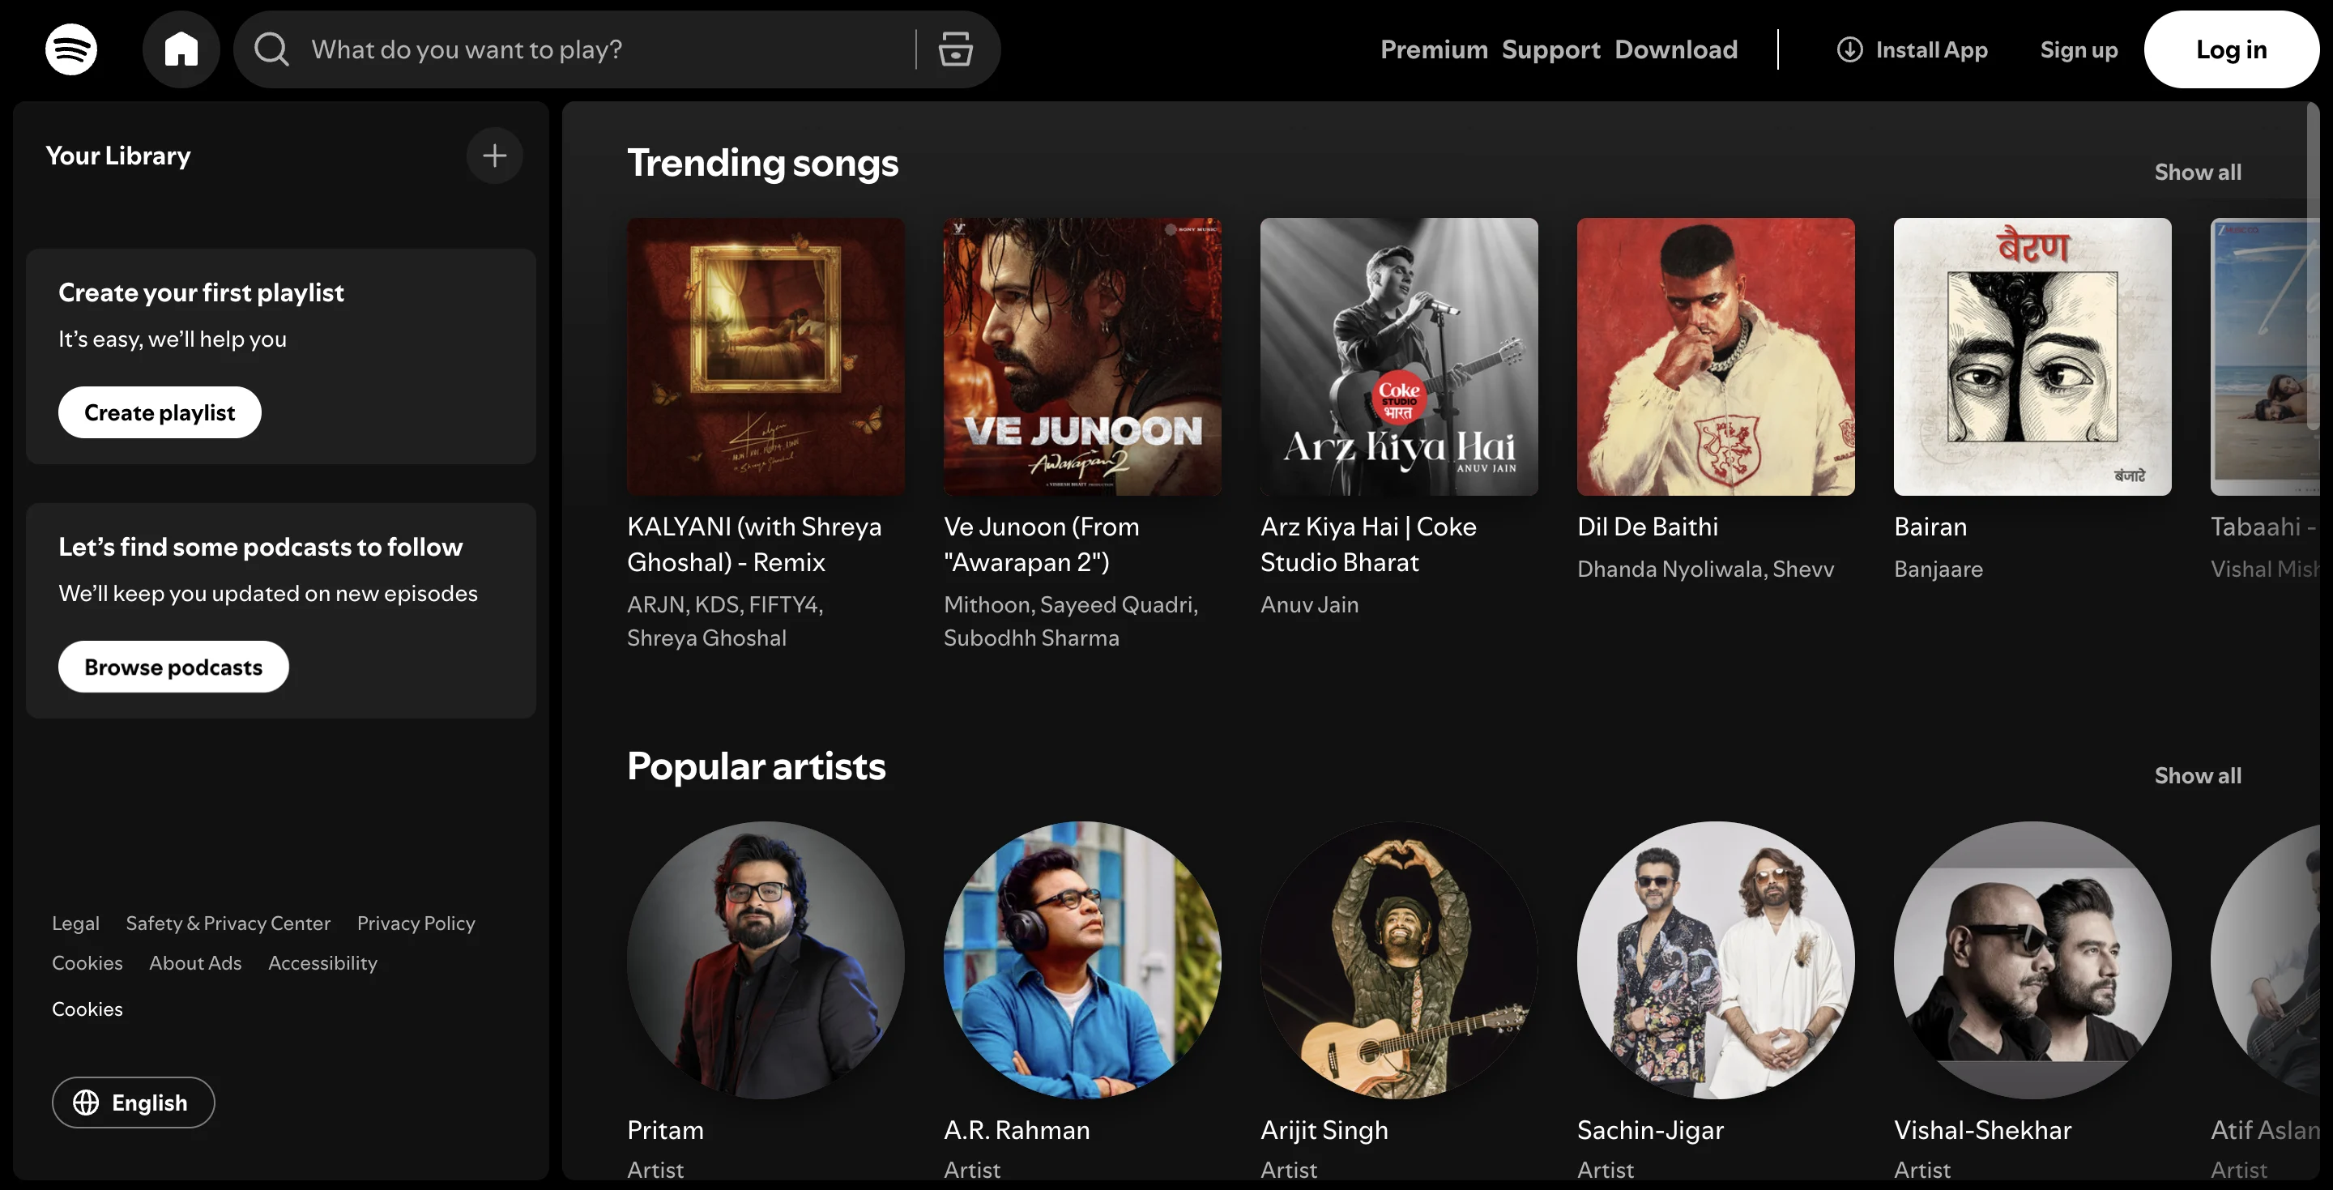This screenshot has width=2333, height=1190.
Task: Click the 'Vishal-Shekhar' artist name
Action: [1982, 1130]
